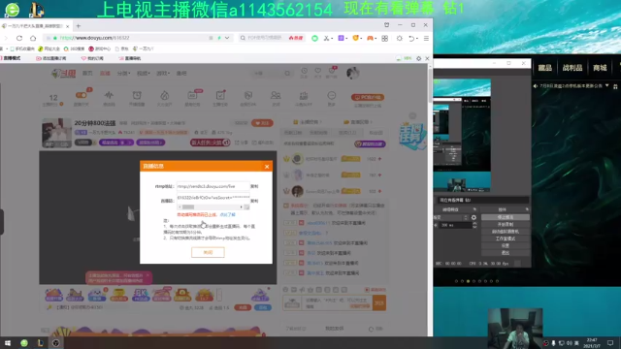Image resolution: width=621 pixels, height=349 pixels.
Task: Open the browser hamburger main menu
Action: (426, 38)
